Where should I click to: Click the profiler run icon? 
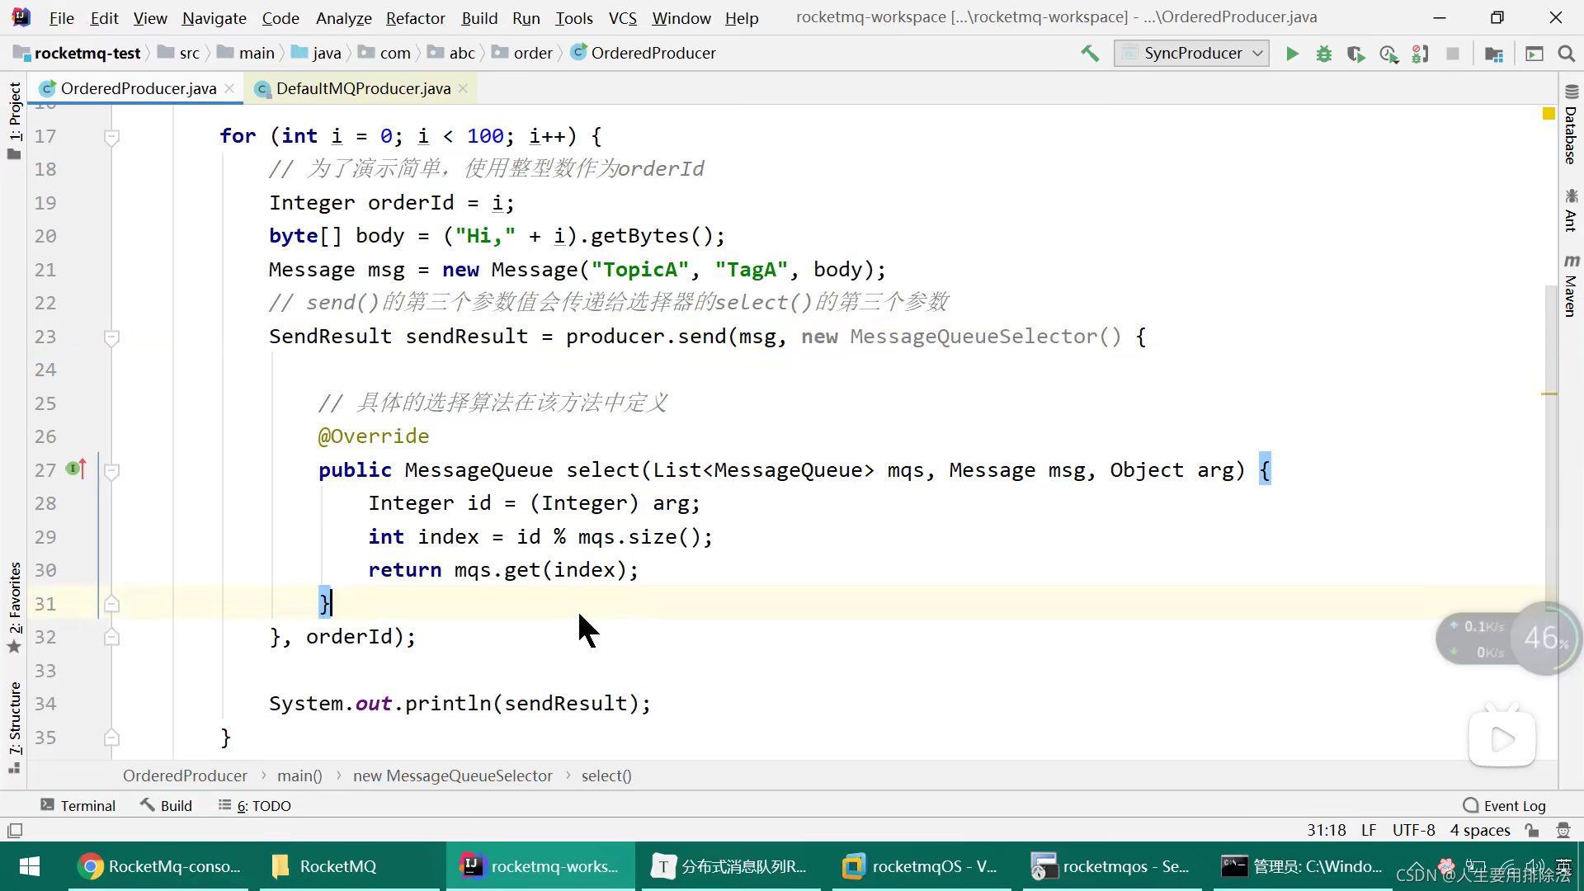[x=1388, y=54]
